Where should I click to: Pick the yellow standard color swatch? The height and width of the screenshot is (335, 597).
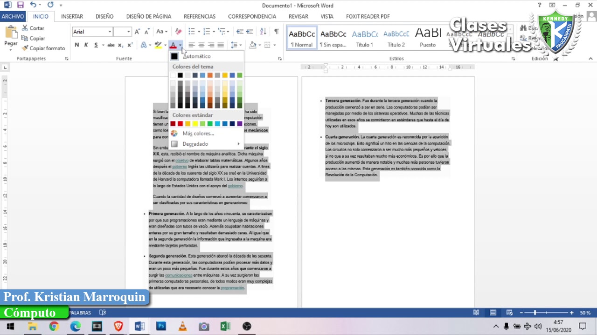(195, 124)
